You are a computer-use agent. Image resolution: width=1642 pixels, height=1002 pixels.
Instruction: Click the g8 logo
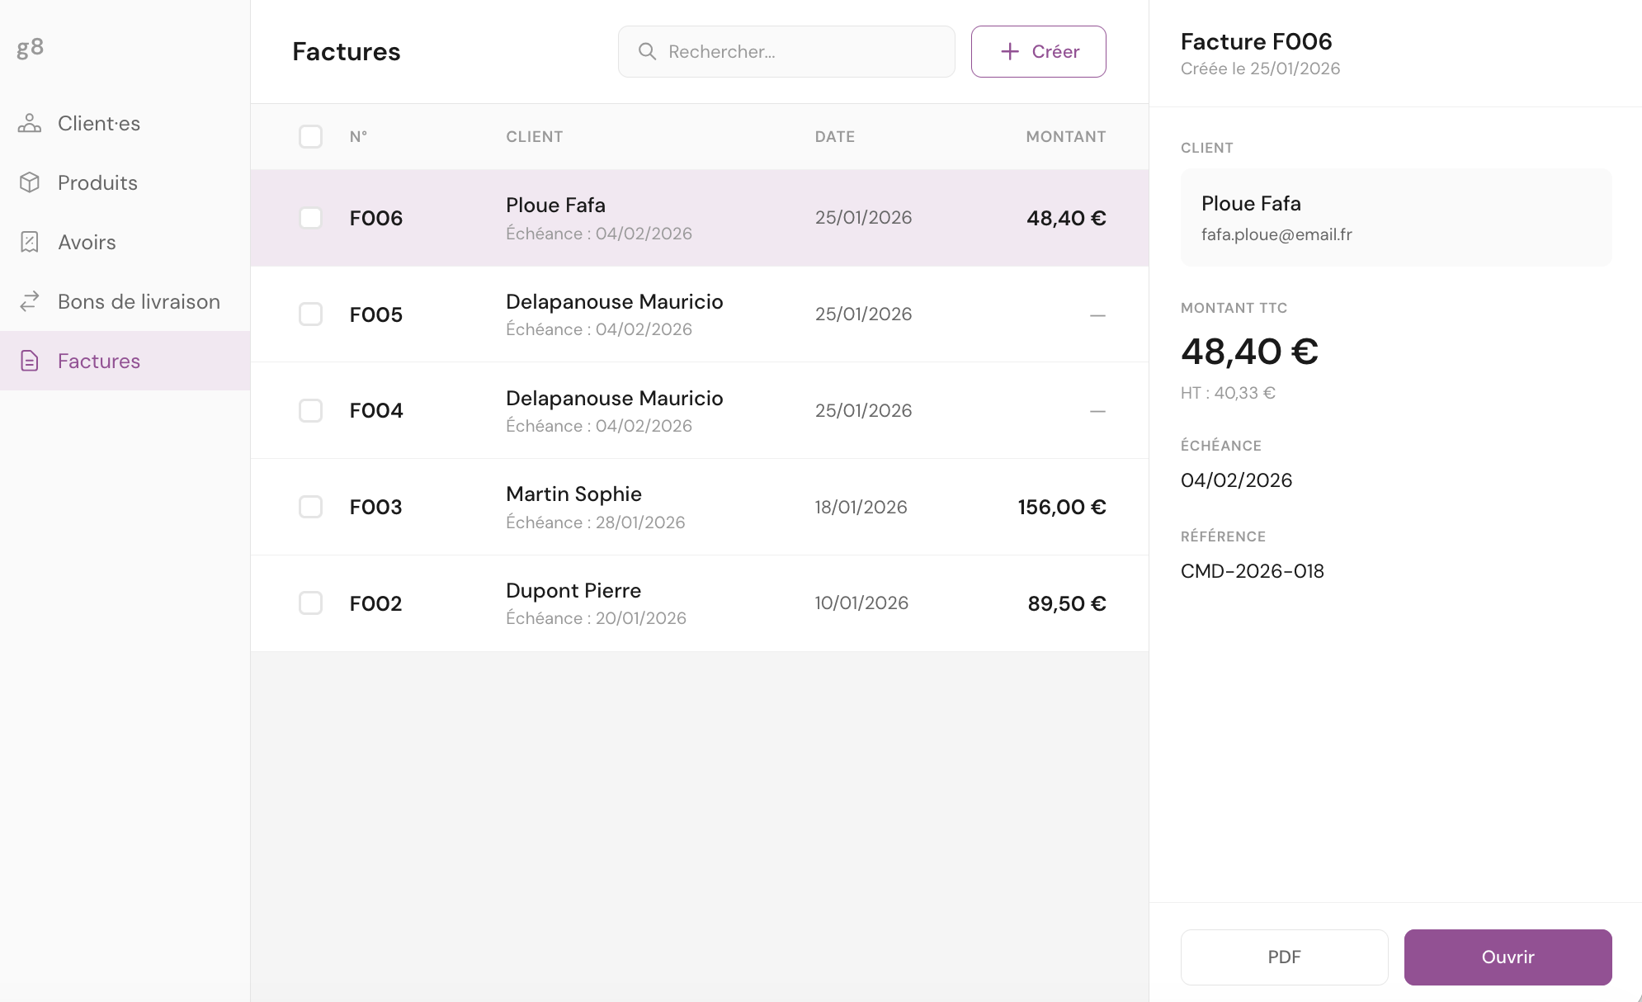tap(31, 48)
